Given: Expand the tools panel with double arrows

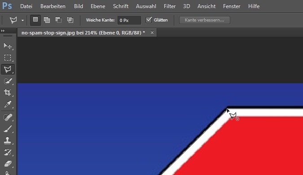Looking at the screenshot, I should point(3,30).
